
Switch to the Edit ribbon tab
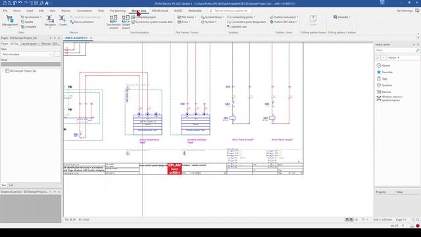(x=41, y=11)
